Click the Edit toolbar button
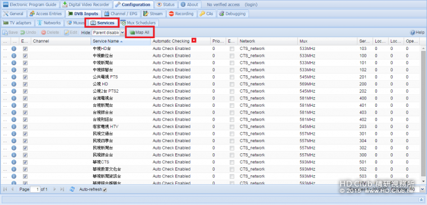Image resolution: width=427 pixels, height=205 pixels. [71, 33]
